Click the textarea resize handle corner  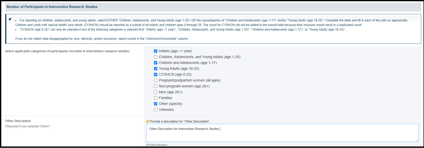point(417,140)
